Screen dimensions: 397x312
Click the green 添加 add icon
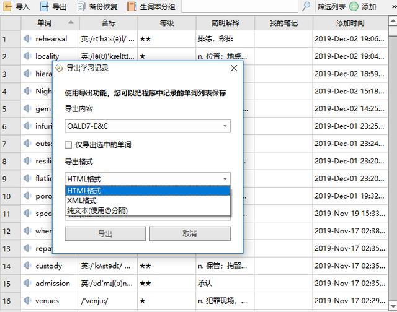click(354, 7)
